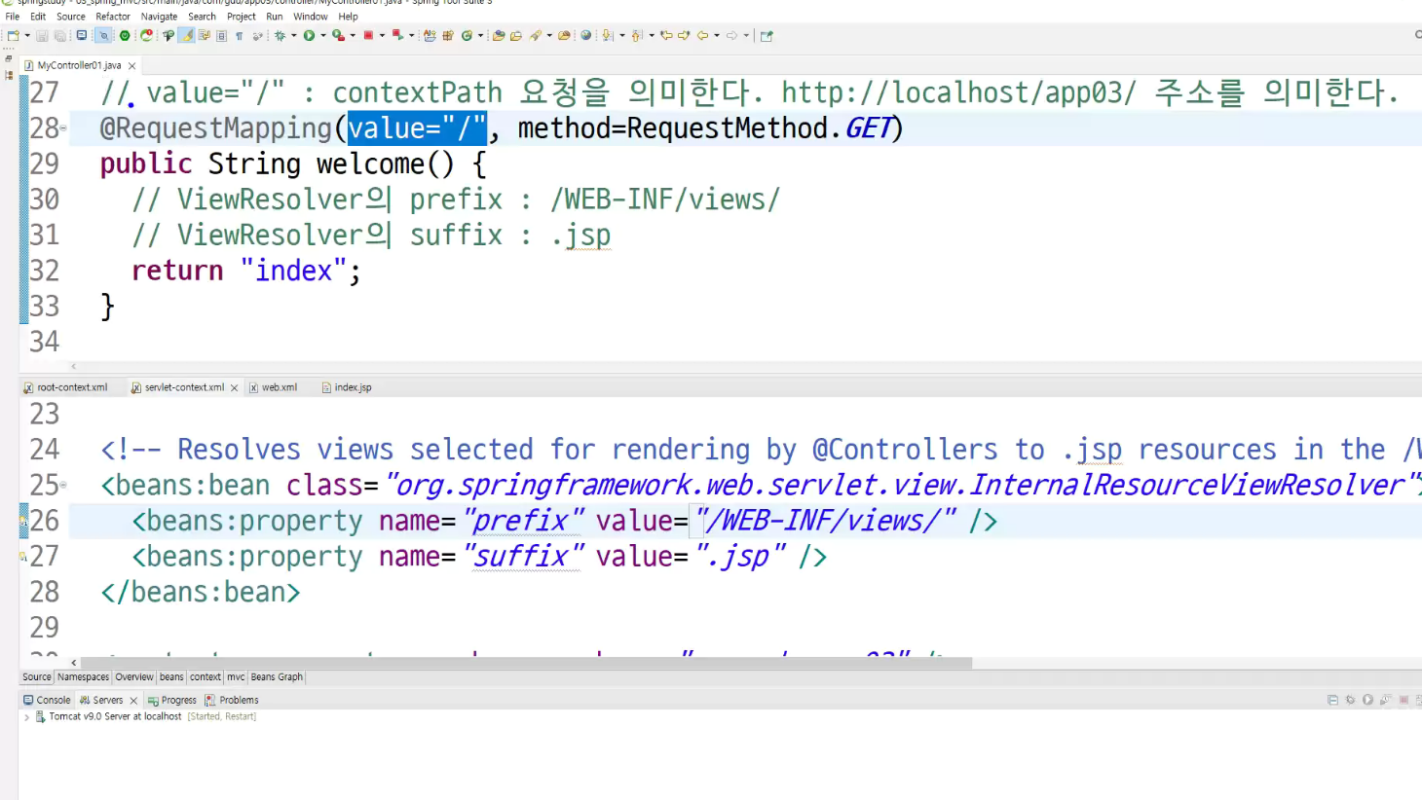Switch to web.xml editor tab
This screenshot has width=1422, height=800.
[274, 387]
